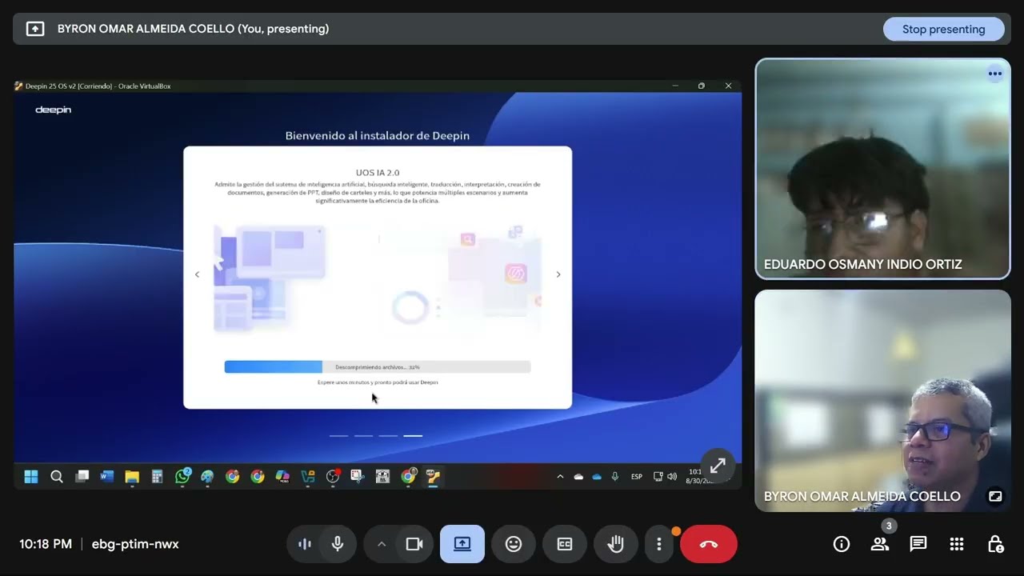1024x576 pixels.
Task: Raise your hand in the meeting
Action: tap(615, 544)
